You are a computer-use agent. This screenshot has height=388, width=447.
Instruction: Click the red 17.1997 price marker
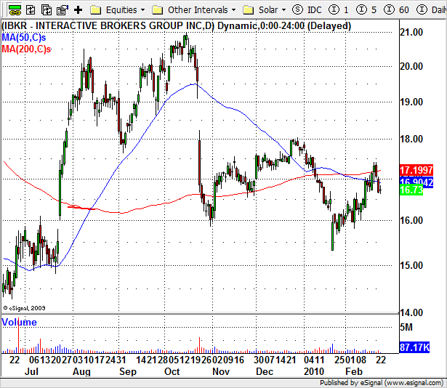point(416,170)
